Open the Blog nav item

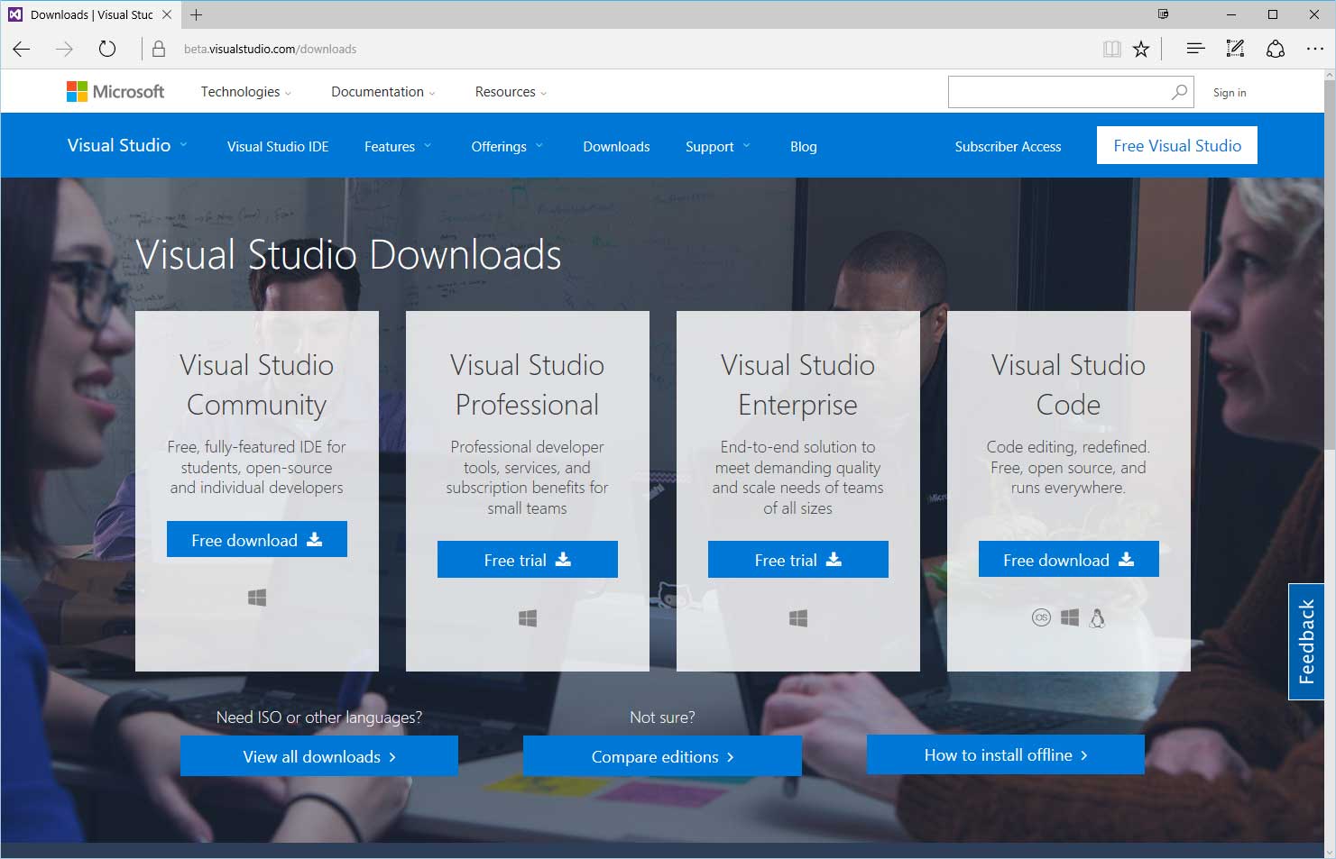pyautogui.click(x=803, y=146)
